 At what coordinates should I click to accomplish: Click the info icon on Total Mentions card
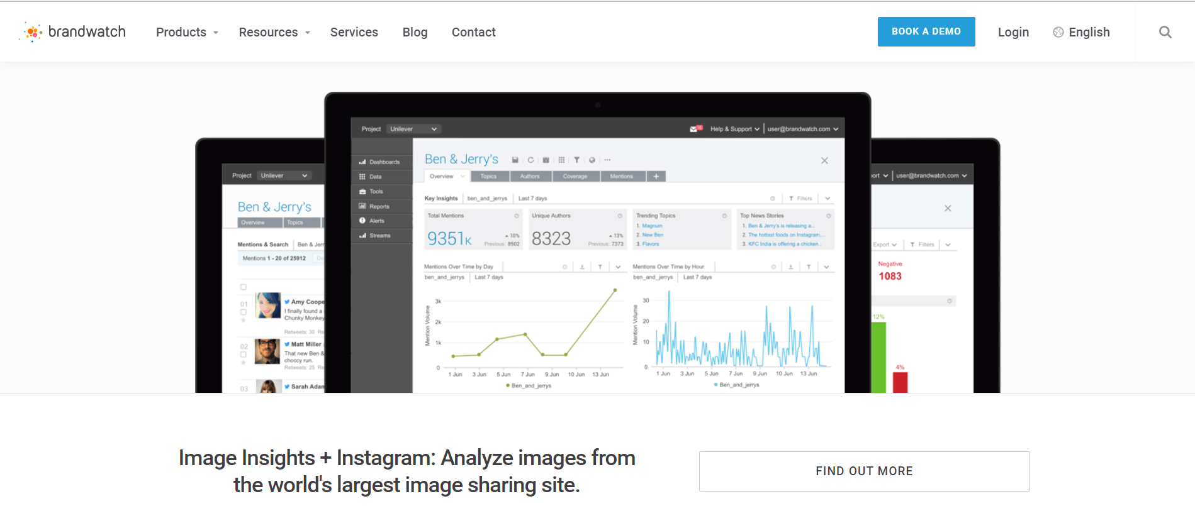(x=517, y=216)
